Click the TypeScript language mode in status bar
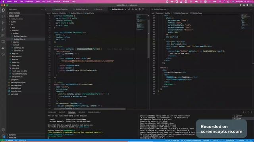Image resolution: width=254 pixels, height=142 pixels. point(230,140)
